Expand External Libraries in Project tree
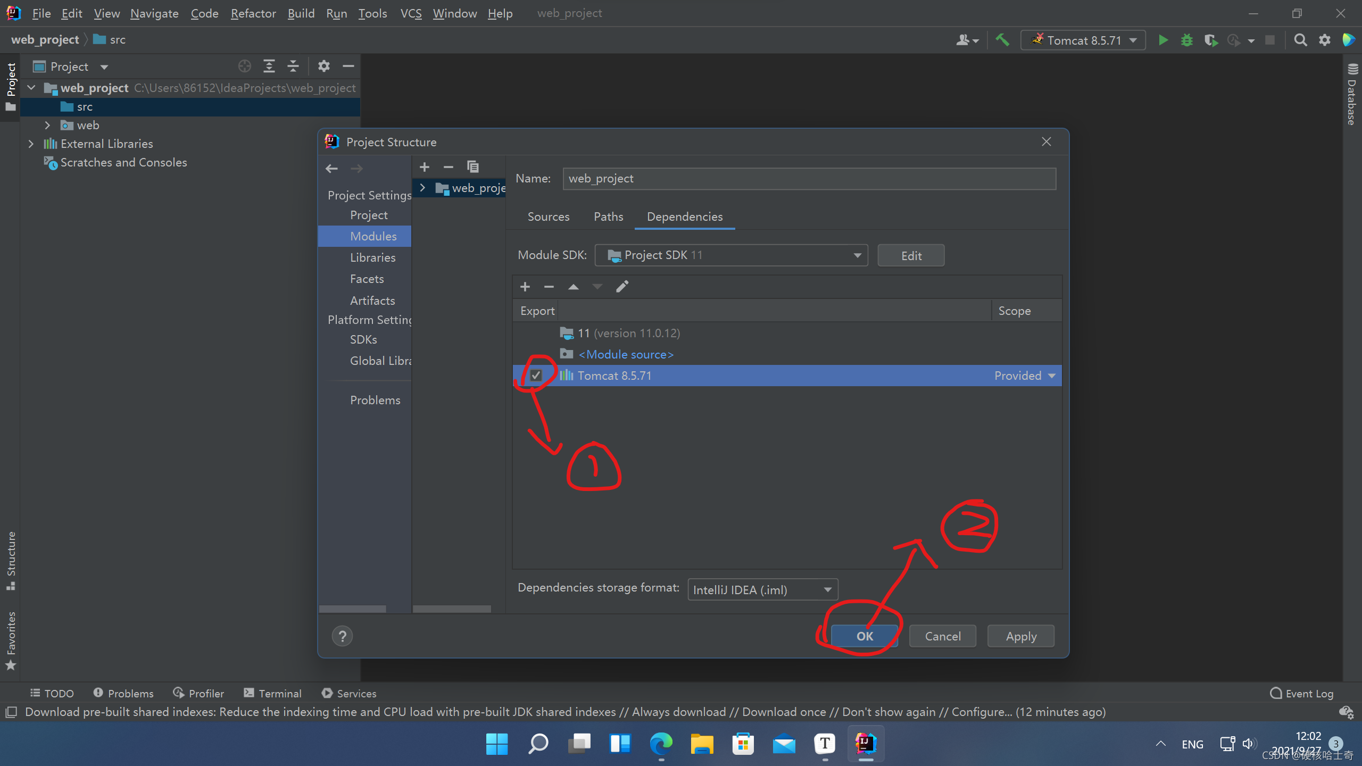The width and height of the screenshot is (1362, 766). tap(31, 144)
